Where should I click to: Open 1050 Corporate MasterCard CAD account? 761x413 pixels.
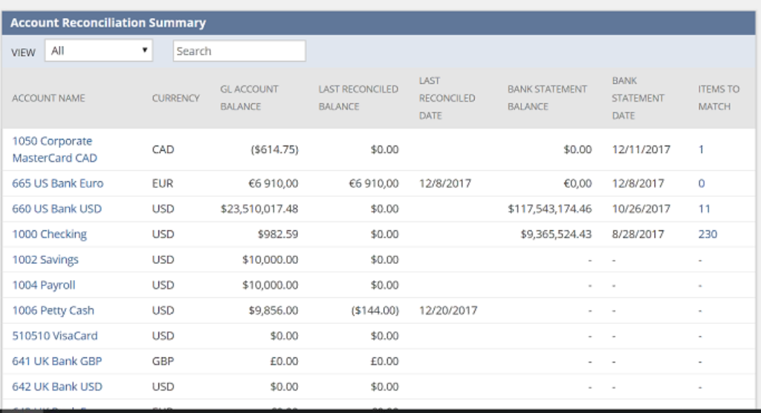coord(55,149)
